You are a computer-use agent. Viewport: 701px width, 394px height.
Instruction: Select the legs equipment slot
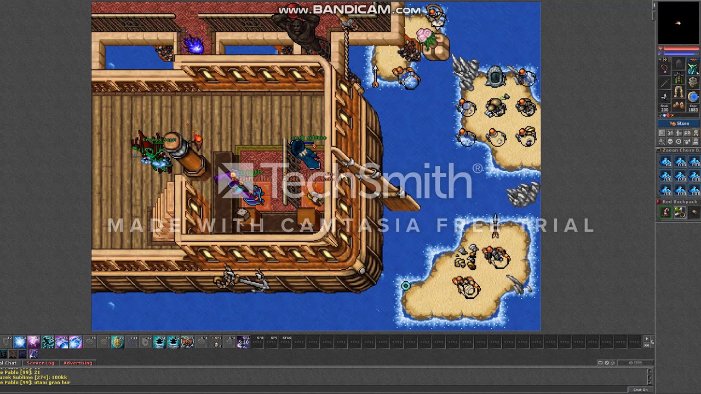679,91
